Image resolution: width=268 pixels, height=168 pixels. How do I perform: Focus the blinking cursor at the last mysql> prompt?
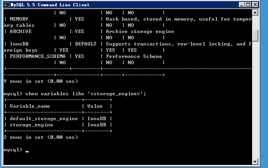click(27, 150)
